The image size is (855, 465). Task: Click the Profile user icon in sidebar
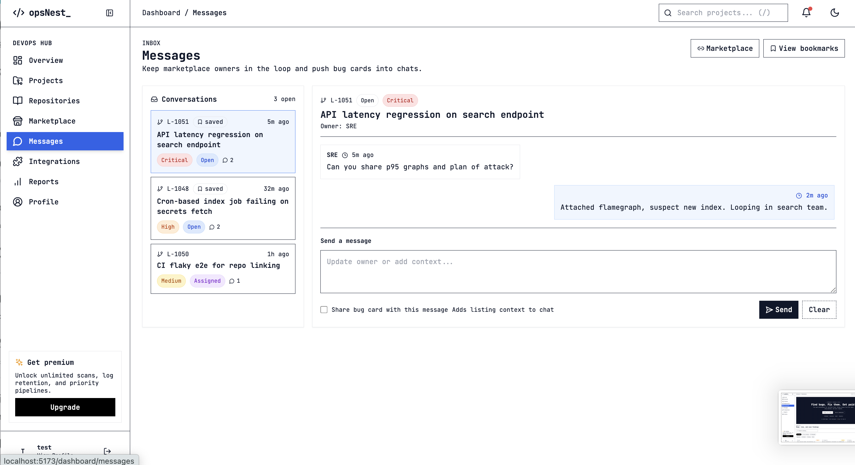(x=18, y=202)
